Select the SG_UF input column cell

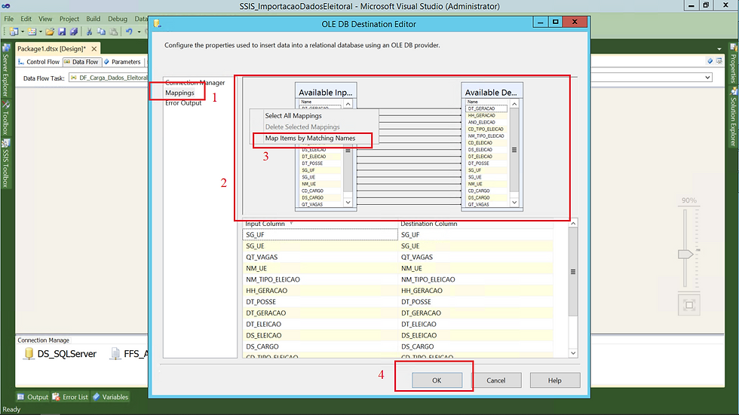[320, 235]
